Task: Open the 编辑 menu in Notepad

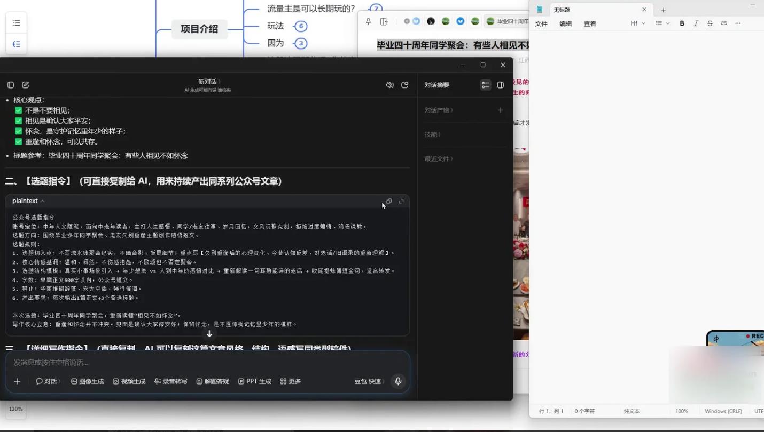Action: 565,24
